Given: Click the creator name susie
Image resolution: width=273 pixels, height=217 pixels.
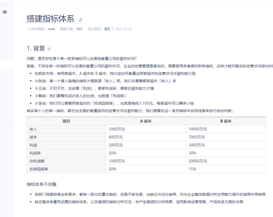Looking at the screenshot, I should [x=51, y=29].
